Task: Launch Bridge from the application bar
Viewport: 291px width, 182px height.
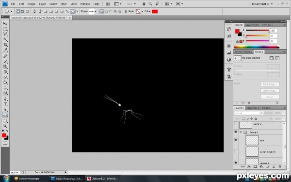Action: point(108,4)
